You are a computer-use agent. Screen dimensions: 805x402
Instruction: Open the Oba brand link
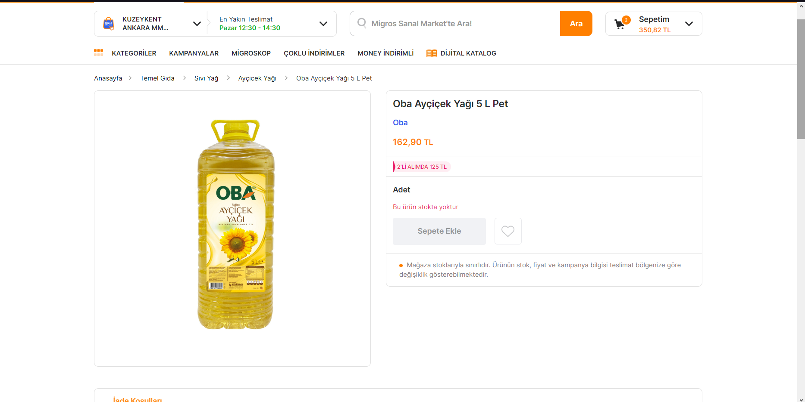tap(400, 123)
